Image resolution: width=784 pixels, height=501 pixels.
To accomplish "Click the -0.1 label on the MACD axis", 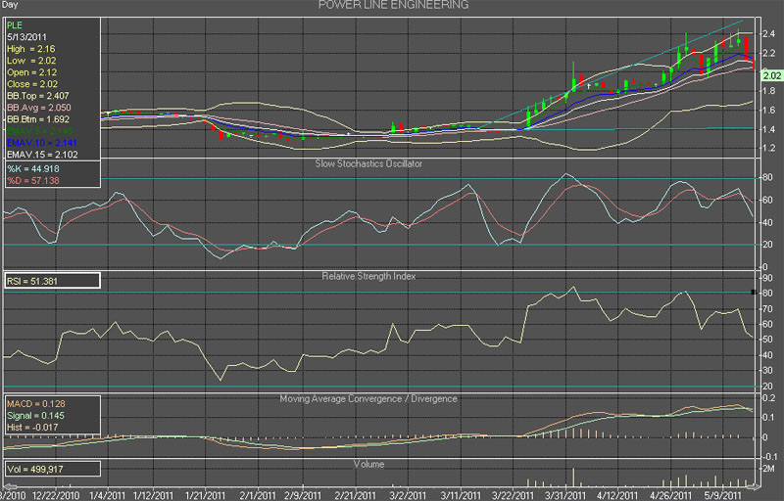I will pos(769,457).
